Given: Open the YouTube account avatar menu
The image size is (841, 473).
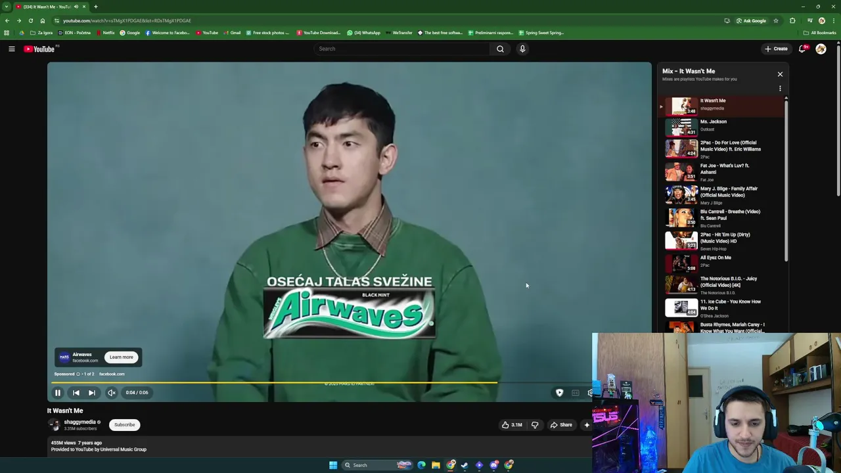Looking at the screenshot, I should [x=821, y=49].
